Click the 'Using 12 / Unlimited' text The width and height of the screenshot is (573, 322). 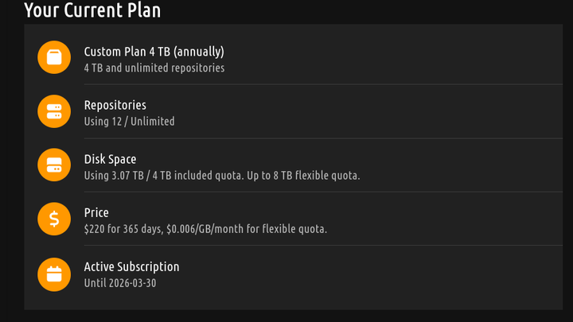(129, 122)
